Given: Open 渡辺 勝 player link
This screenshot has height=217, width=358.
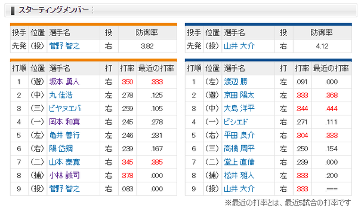Looking at the screenshot, I should (236, 82).
